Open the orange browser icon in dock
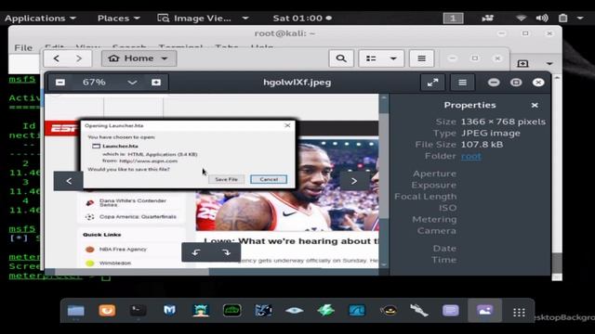This screenshot has height=334, width=595. point(107,311)
